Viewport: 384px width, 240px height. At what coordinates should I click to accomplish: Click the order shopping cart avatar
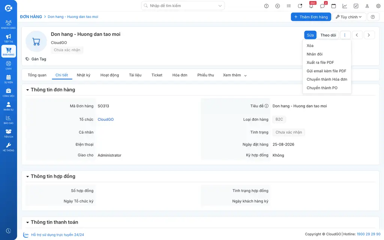[36, 42]
